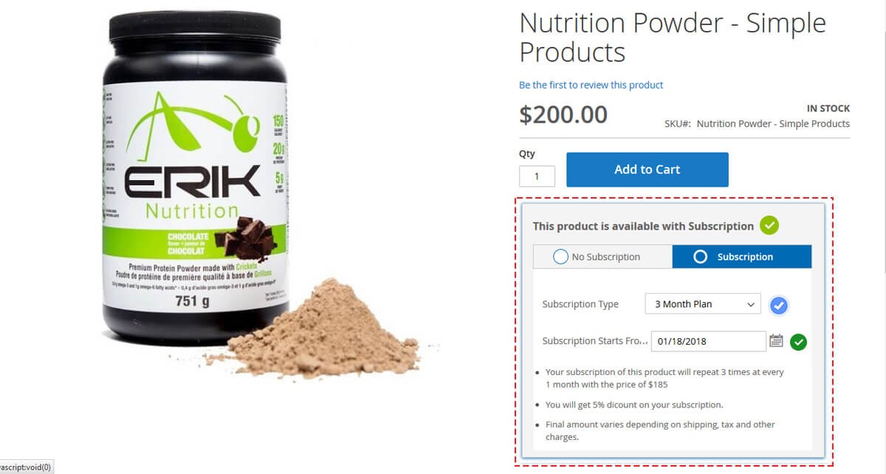Viewport: 886px width, 474px height.
Task: Select the Subscription radio button
Action: coord(701,257)
